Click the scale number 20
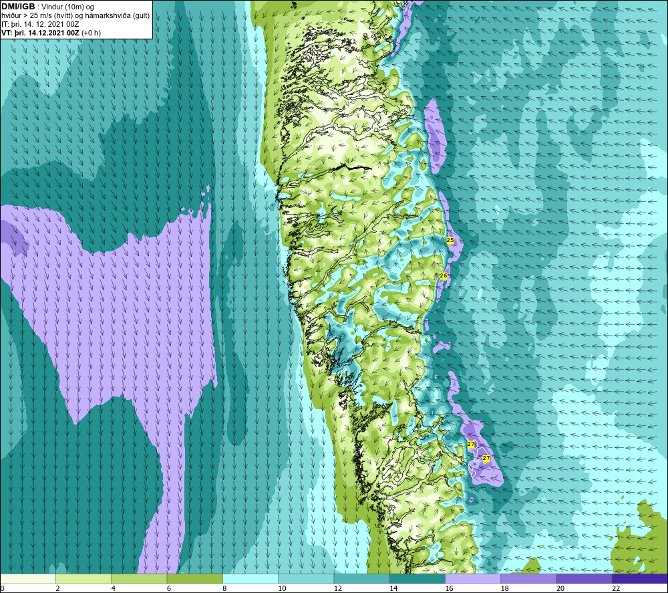668x593 pixels. click(560, 589)
